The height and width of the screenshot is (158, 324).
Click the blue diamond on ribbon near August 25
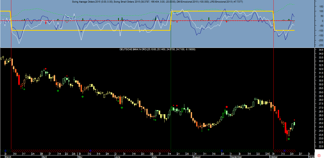click(x=222, y=150)
